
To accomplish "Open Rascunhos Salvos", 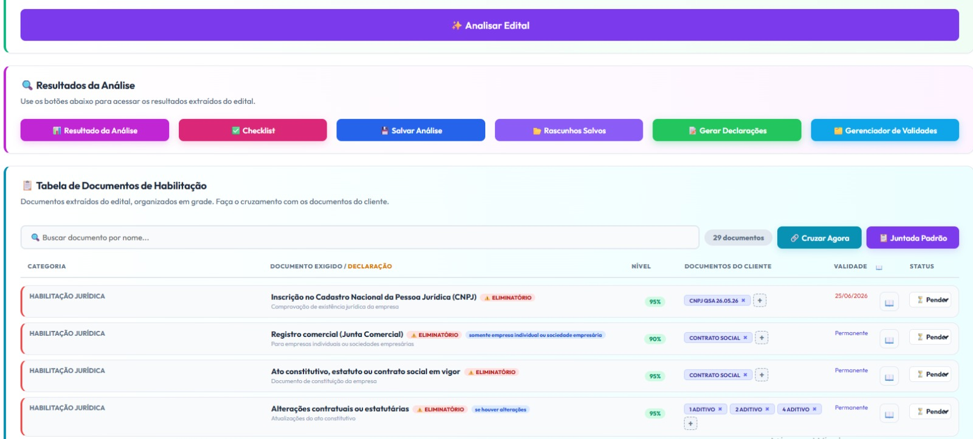I will (569, 130).
